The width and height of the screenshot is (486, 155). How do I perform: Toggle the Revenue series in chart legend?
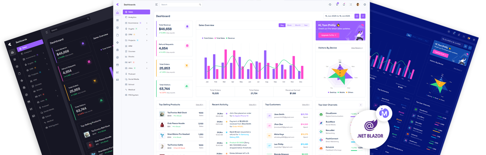pyautogui.click(x=231, y=38)
